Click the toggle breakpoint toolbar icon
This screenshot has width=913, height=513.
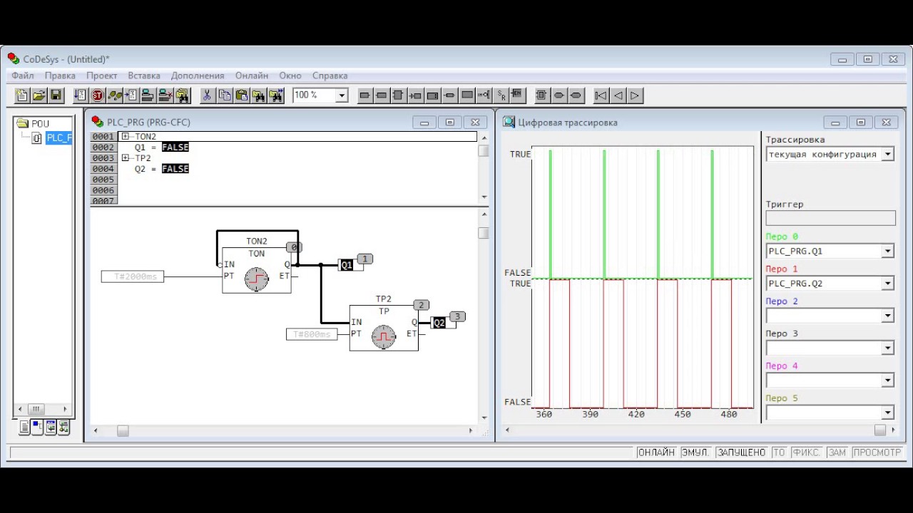131,95
